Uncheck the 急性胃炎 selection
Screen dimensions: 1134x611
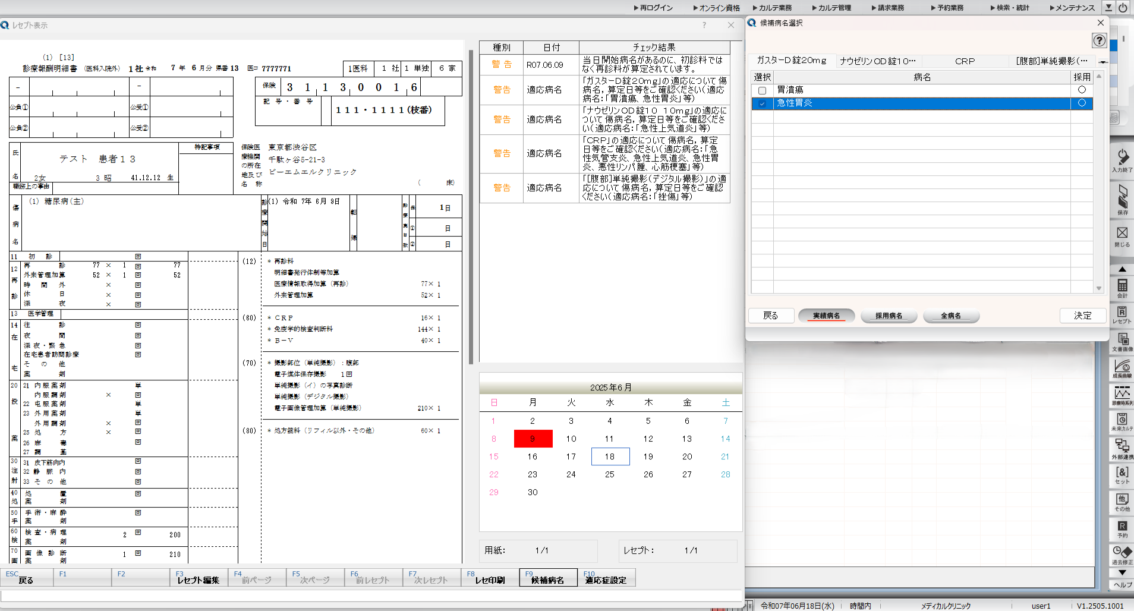point(763,103)
